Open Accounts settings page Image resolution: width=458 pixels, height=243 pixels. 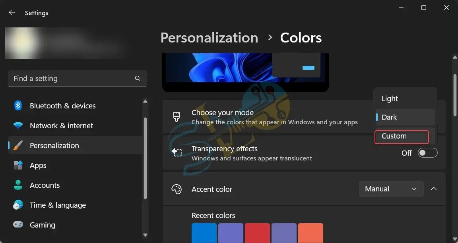pyautogui.click(x=75, y=185)
